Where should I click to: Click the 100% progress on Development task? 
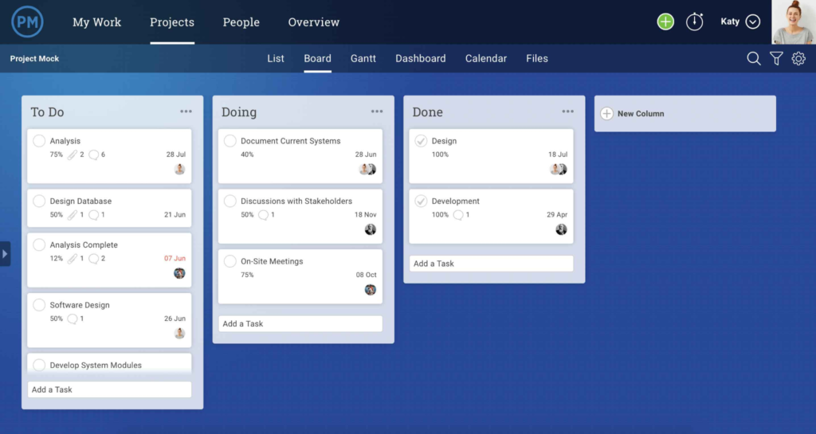440,215
